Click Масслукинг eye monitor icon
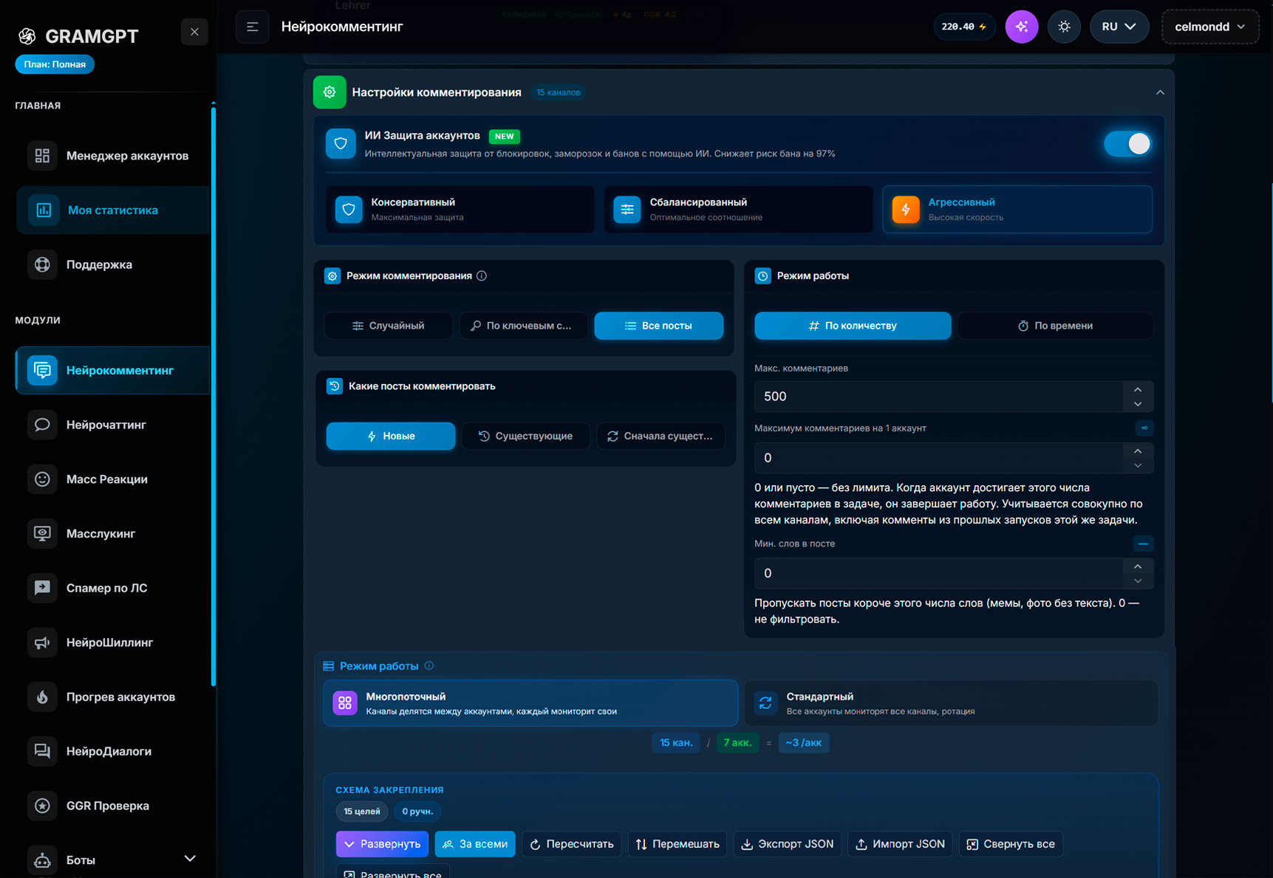Viewport: 1273px width, 878px height. (42, 533)
